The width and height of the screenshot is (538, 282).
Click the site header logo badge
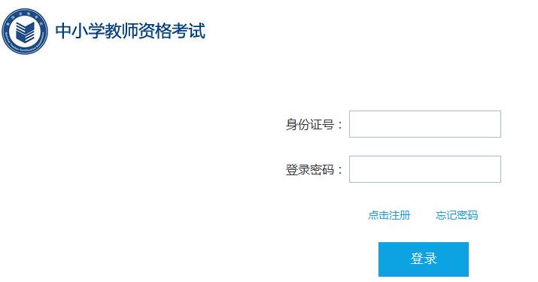click(25, 32)
